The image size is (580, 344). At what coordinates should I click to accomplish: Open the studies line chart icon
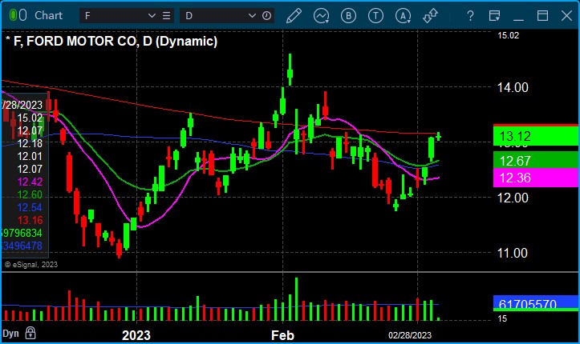point(321,16)
